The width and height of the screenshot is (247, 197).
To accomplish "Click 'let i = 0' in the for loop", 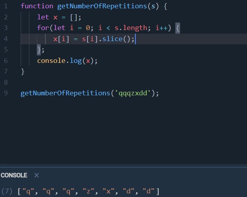I will click(72, 28).
